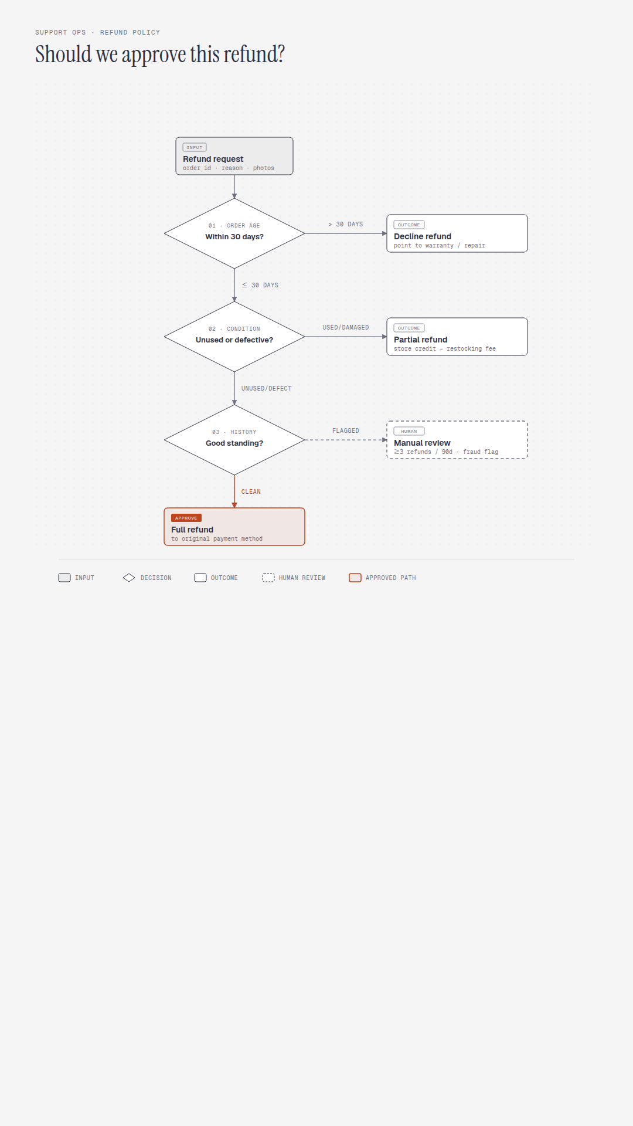Screen dimensions: 633x1126
Task: Click the dashed HUMAN REVIEW legend icon
Action: [268, 578]
